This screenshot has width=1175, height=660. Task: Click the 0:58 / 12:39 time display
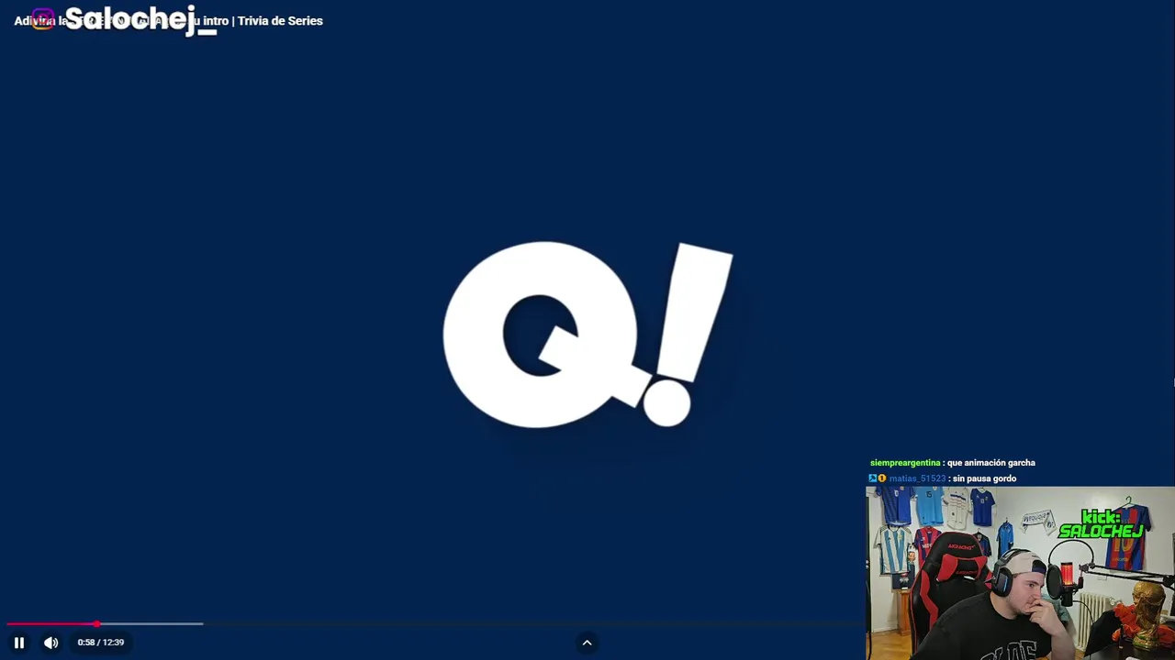pyautogui.click(x=101, y=643)
